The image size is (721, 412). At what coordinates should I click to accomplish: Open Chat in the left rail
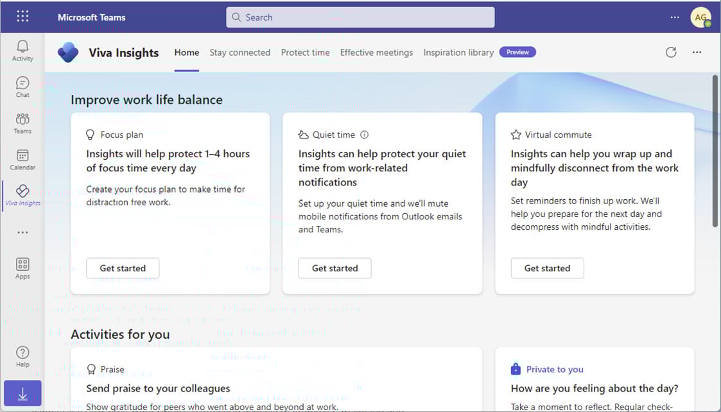(22, 87)
